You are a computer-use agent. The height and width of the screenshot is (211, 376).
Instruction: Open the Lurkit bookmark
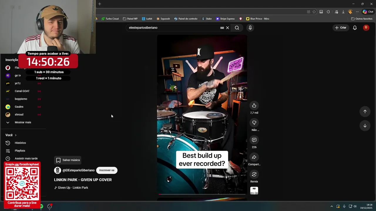147,19
